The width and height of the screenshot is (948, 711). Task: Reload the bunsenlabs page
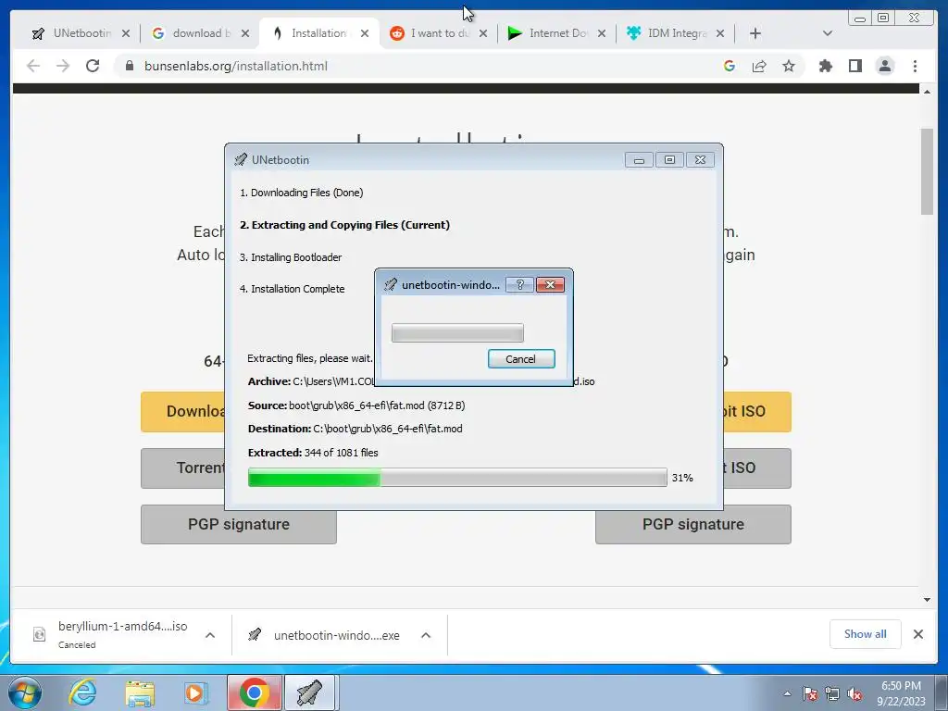point(93,66)
